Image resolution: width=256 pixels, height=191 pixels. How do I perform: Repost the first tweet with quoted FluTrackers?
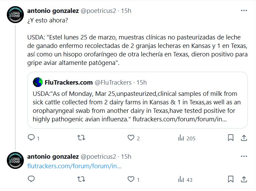coord(81,138)
